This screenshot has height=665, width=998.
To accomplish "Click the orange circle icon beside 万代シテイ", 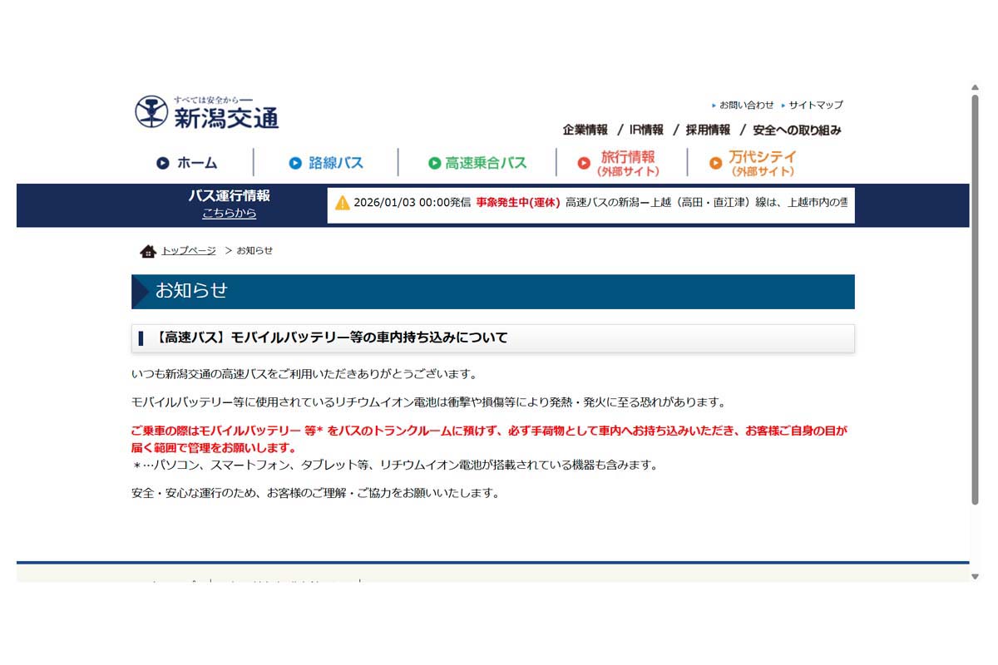I will (x=714, y=163).
